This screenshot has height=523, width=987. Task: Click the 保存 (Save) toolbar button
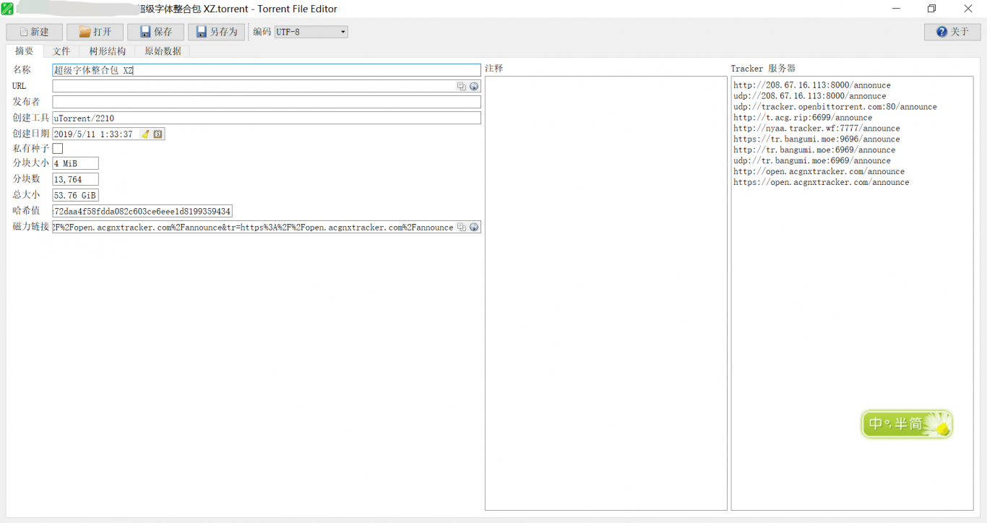[x=155, y=32]
